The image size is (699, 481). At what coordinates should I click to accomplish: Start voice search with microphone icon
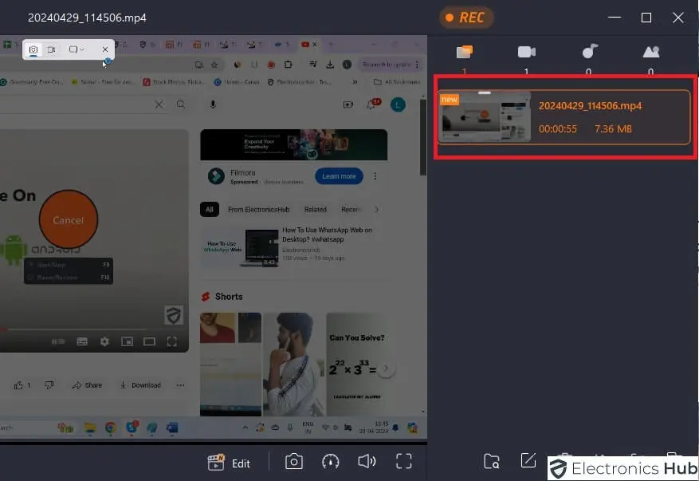pos(213,104)
